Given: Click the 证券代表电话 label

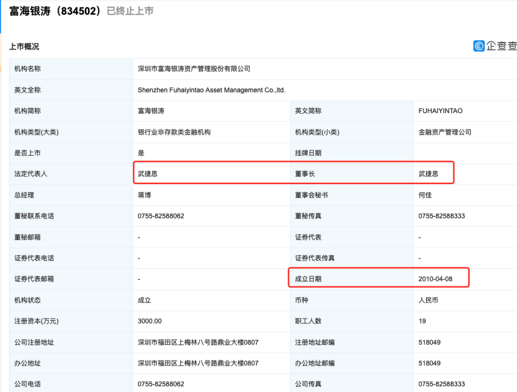Looking at the screenshot, I should point(34,258).
